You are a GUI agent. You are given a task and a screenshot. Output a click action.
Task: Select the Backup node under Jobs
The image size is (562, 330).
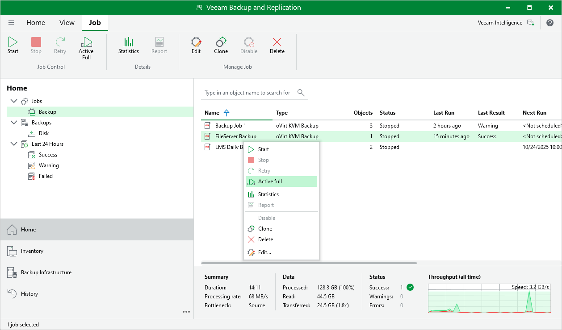47,112
